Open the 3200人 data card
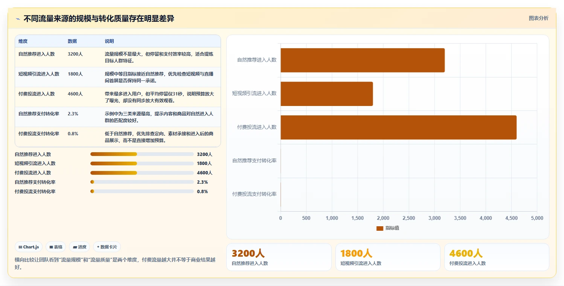 coord(279,257)
